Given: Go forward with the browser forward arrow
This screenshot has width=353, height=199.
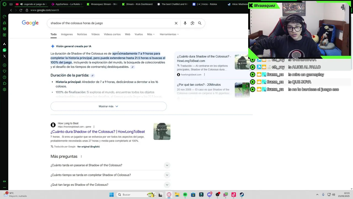Looking at the screenshot, I should 16,10.
